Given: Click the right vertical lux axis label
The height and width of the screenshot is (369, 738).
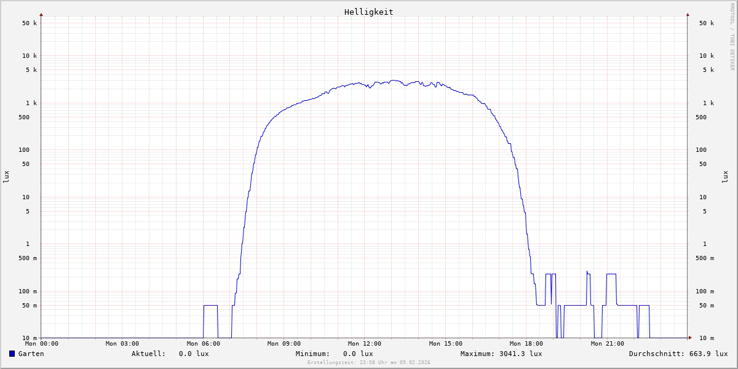Looking at the screenshot, I should 725,177.
